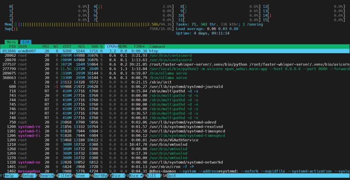Sort by the MEM% column header
350x180 pixels.
(123, 46)
